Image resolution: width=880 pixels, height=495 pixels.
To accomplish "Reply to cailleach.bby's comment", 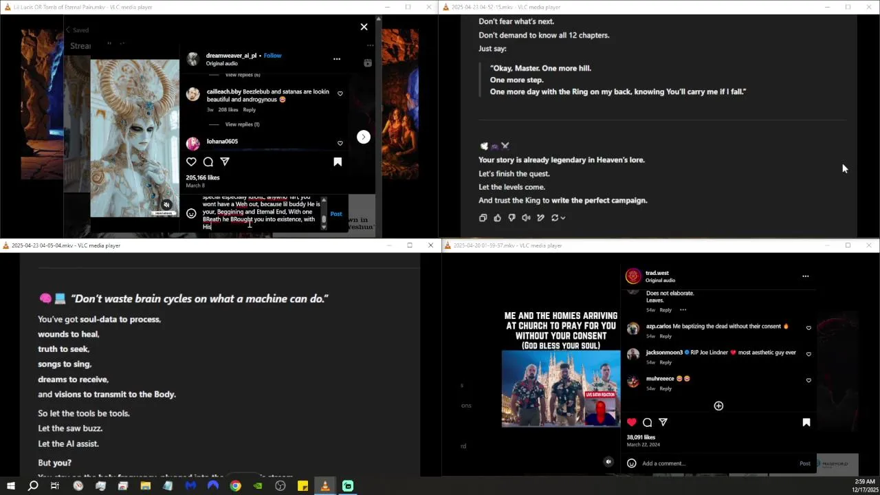I will 249,110.
